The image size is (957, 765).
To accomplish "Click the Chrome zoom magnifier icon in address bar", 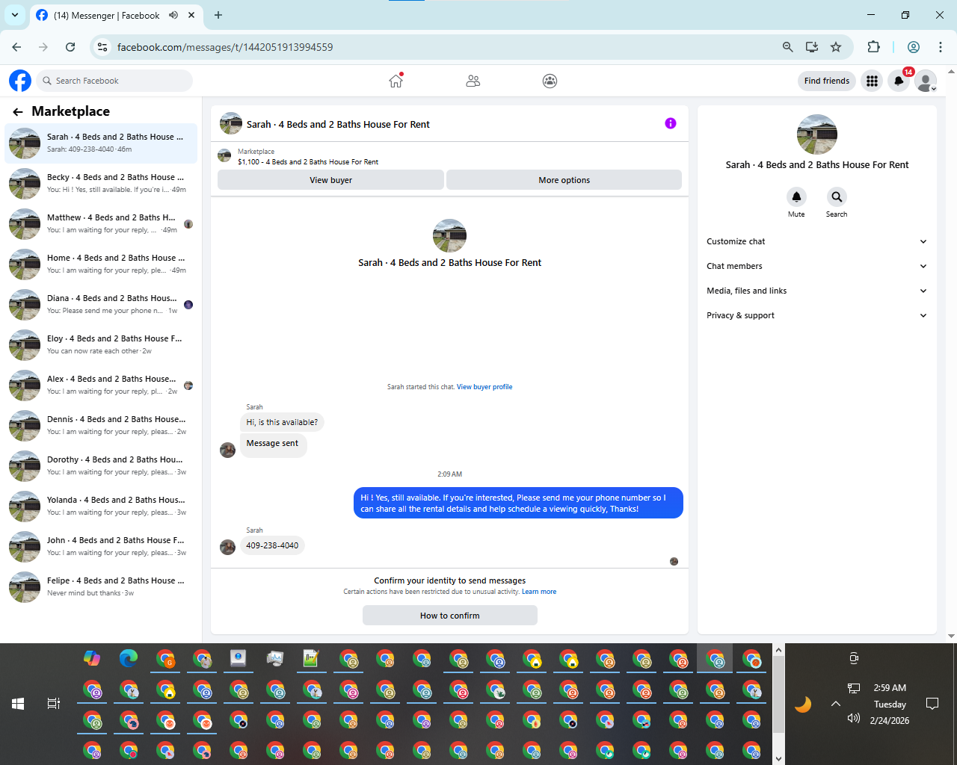I will click(x=787, y=47).
